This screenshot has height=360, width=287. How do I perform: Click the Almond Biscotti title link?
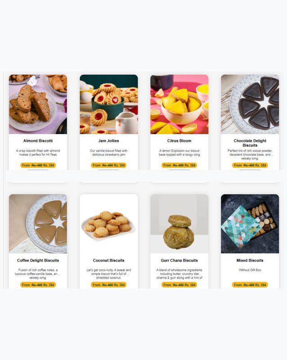[38, 141]
